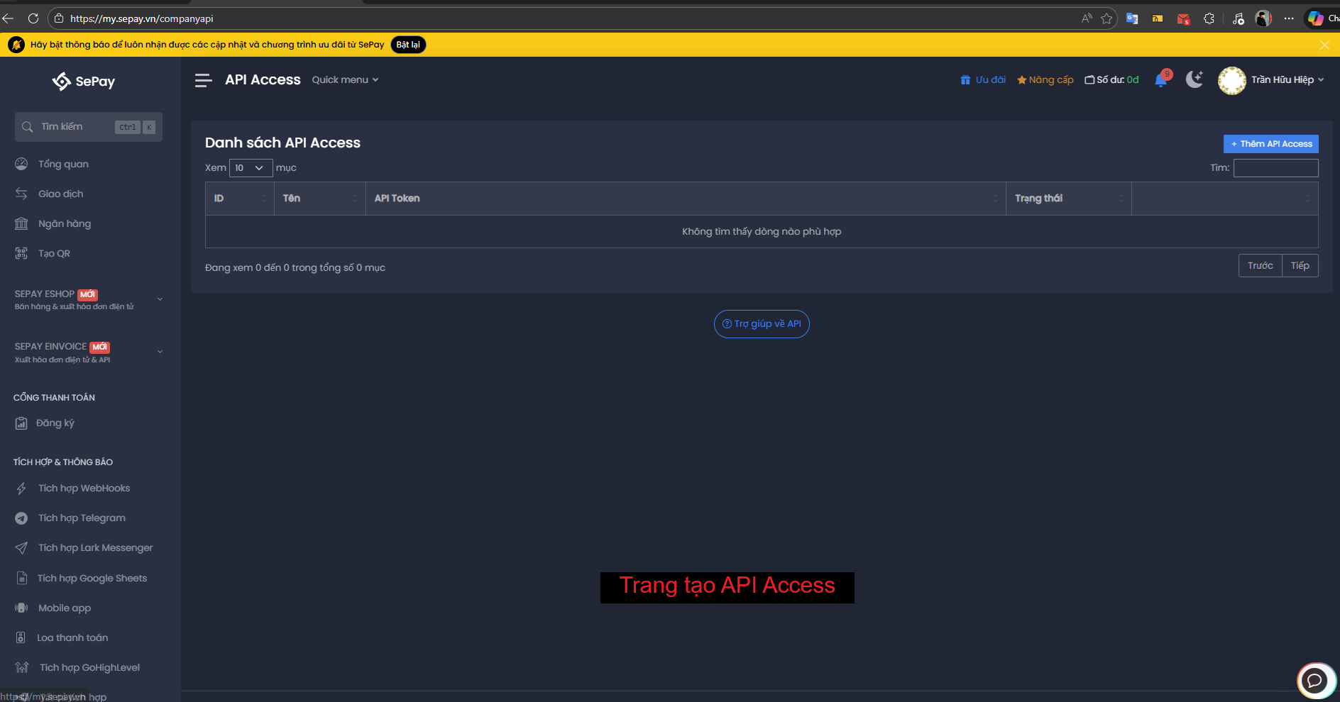Open browser extensions puzzle icon
This screenshot has height=702, width=1340.
coord(1209,18)
